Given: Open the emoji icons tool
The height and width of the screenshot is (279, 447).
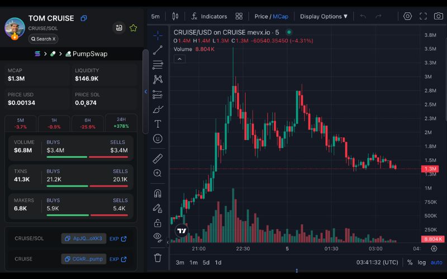Looking at the screenshot, I should 158,138.
